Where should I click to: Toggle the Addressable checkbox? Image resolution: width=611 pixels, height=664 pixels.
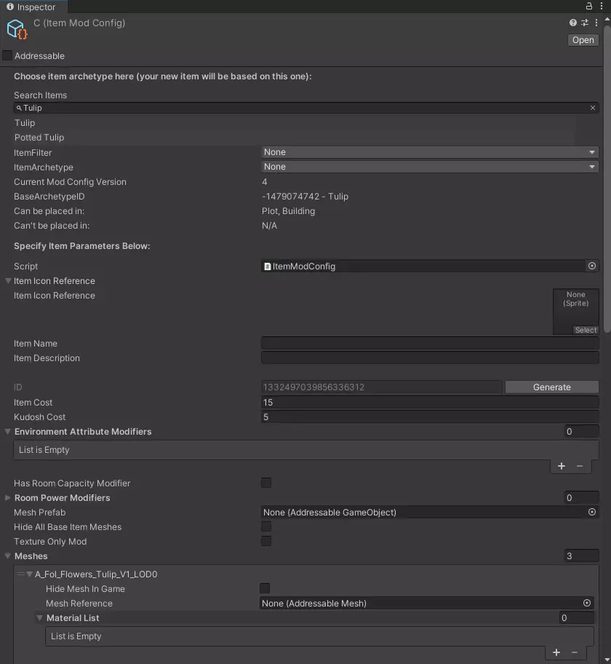pyautogui.click(x=7, y=56)
